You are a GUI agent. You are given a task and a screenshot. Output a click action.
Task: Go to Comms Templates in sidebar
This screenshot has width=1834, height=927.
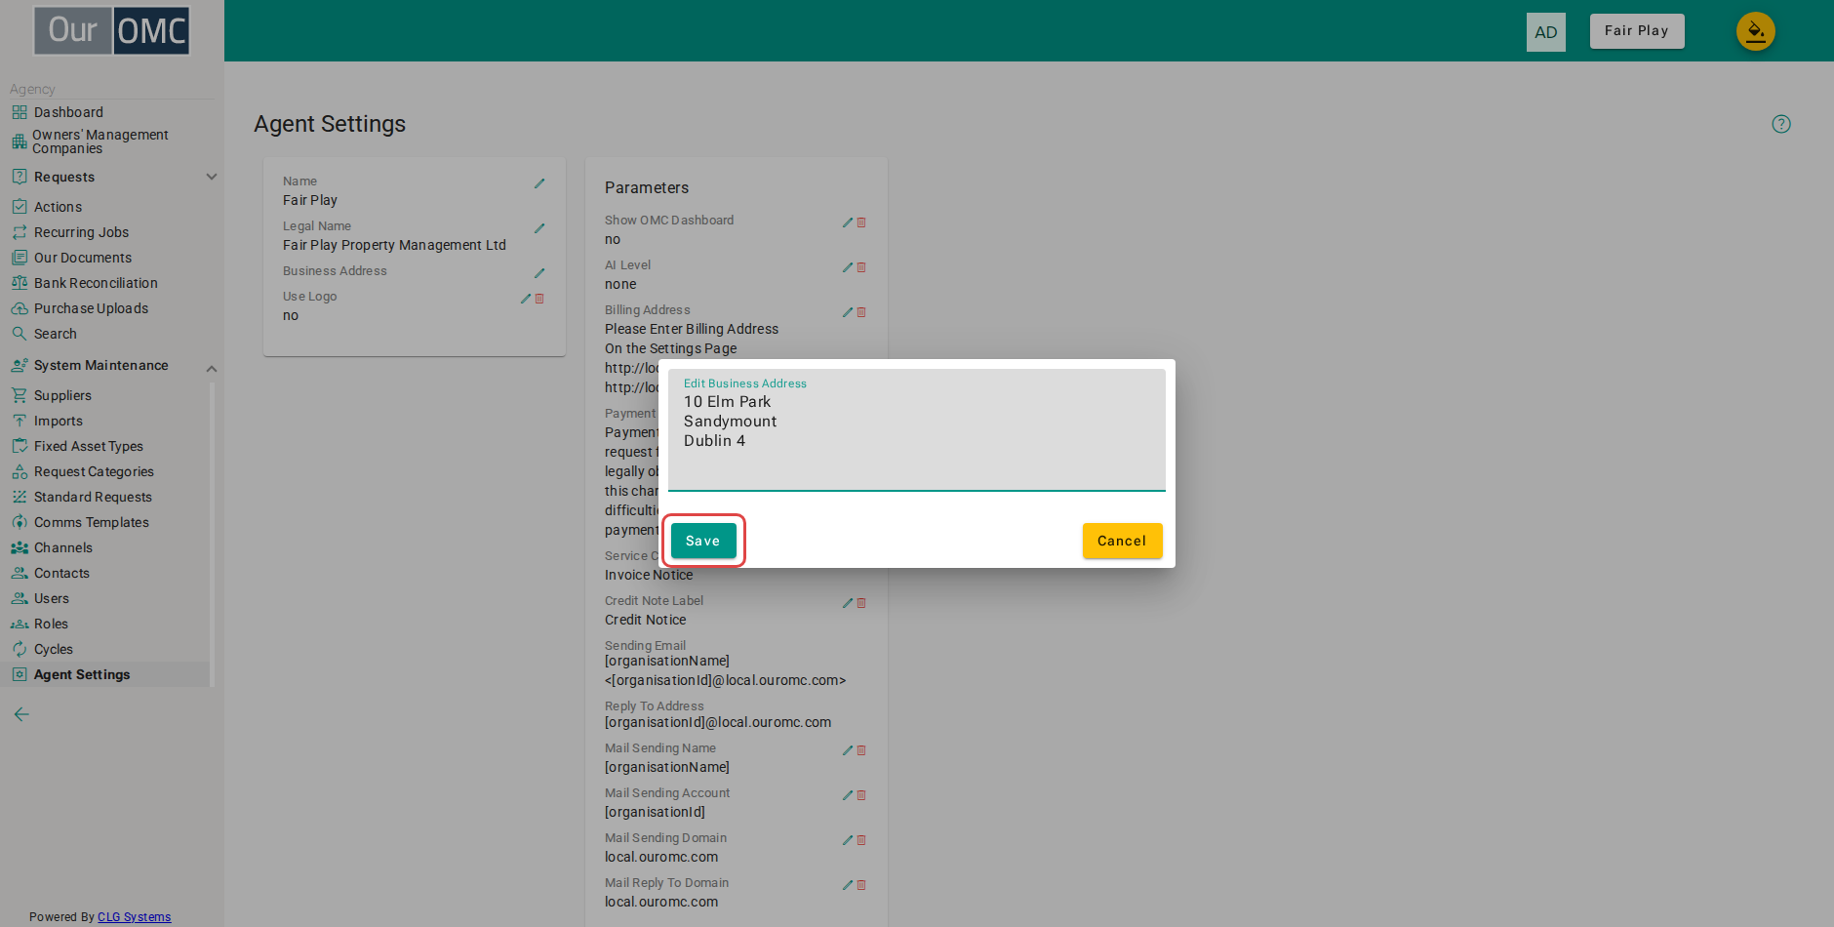91,522
